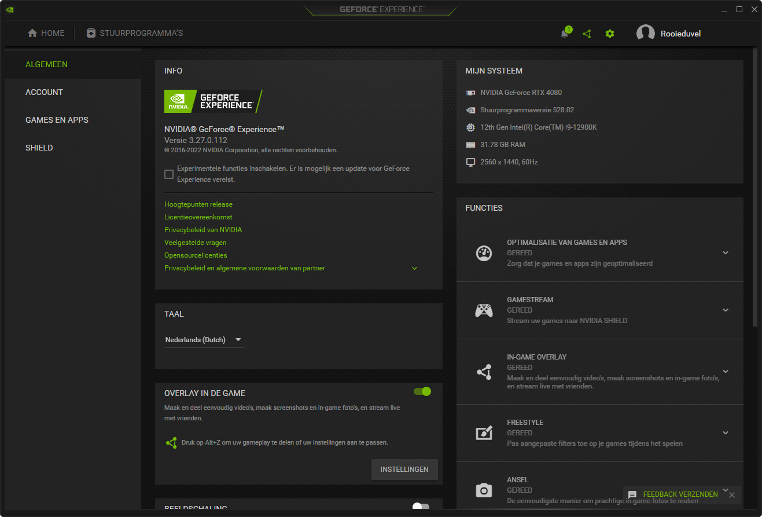Click the Stuurprogrammaversie 528.02 text
Image resolution: width=762 pixels, height=517 pixels.
coord(527,110)
